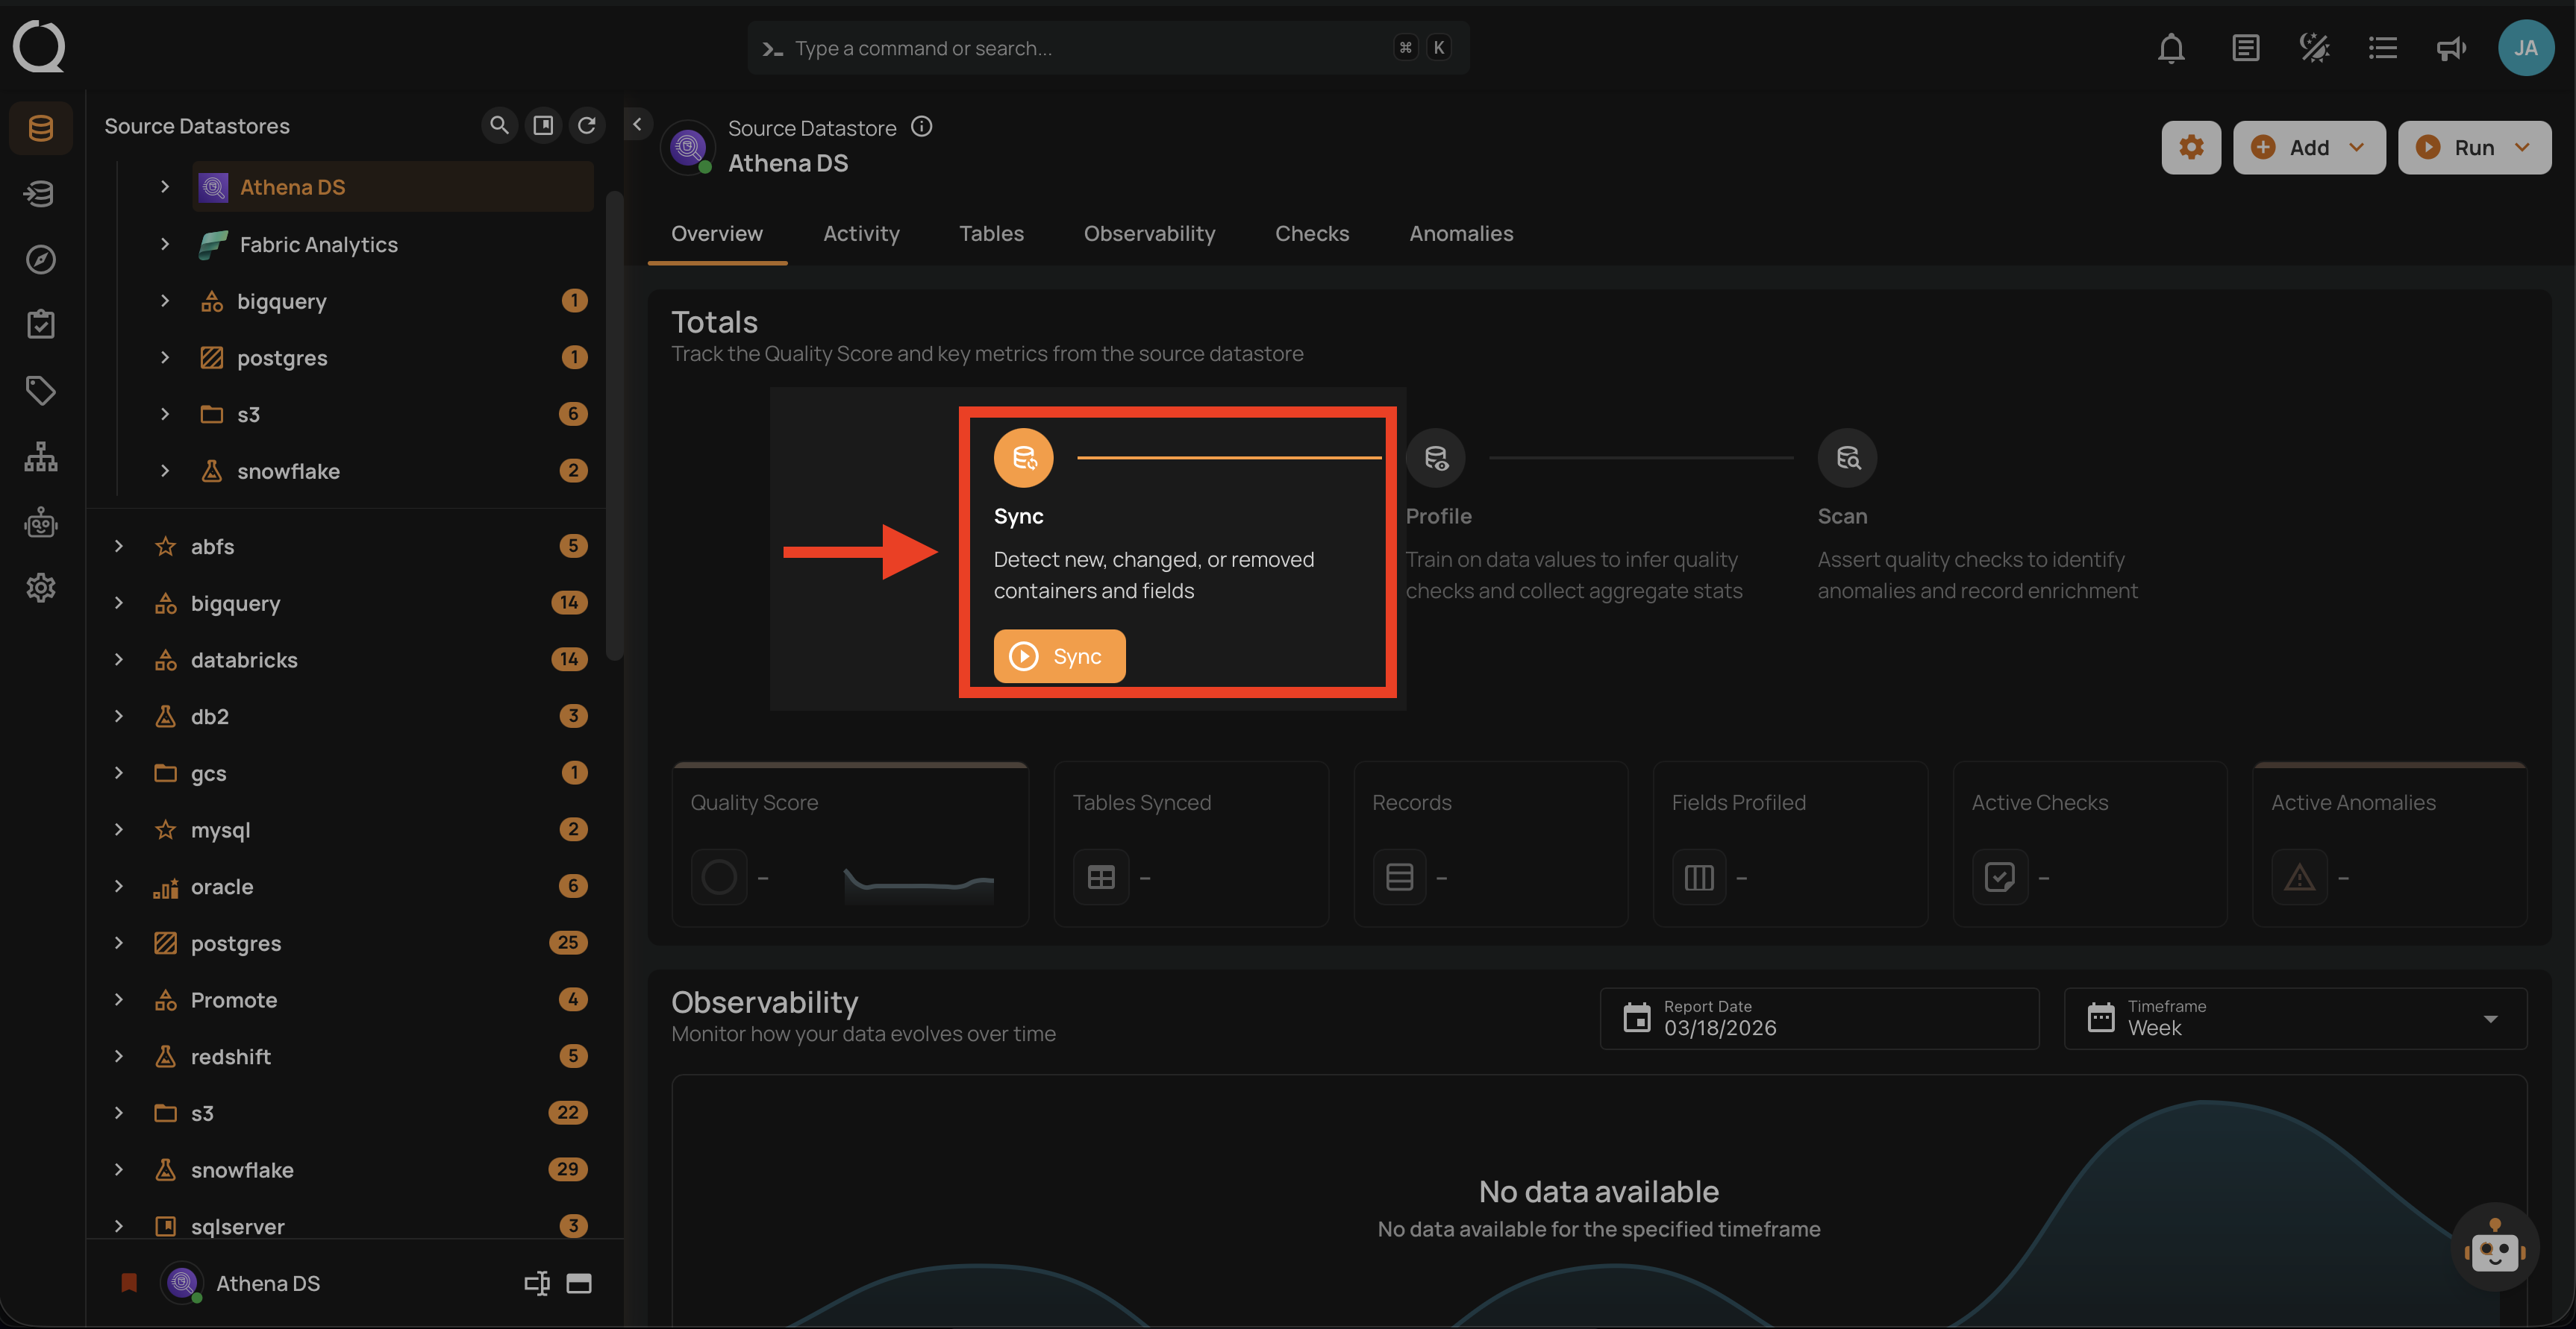This screenshot has width=2576, height=1329.
Task: Open the settings gear at sidebar bottom
Action: pos(41,588)
